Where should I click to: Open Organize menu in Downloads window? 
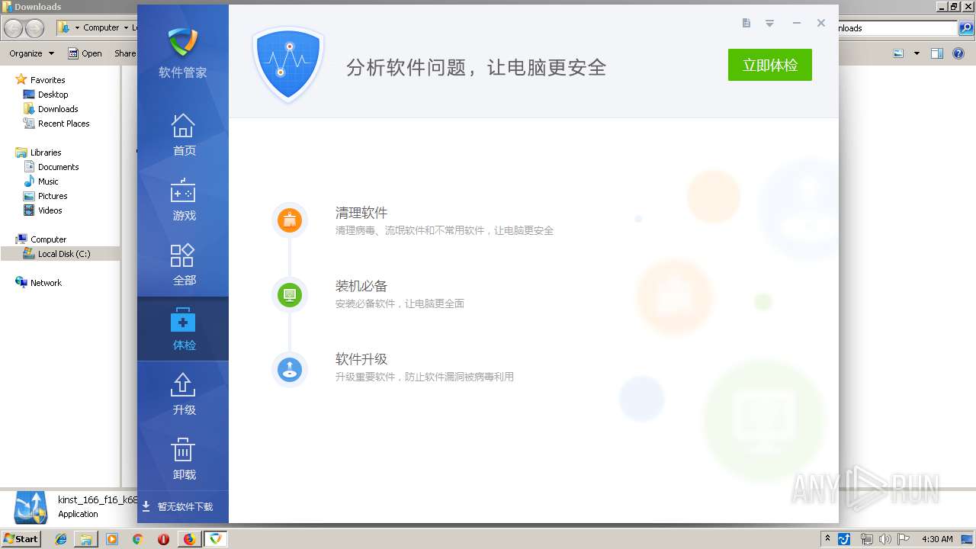[31, 53]
